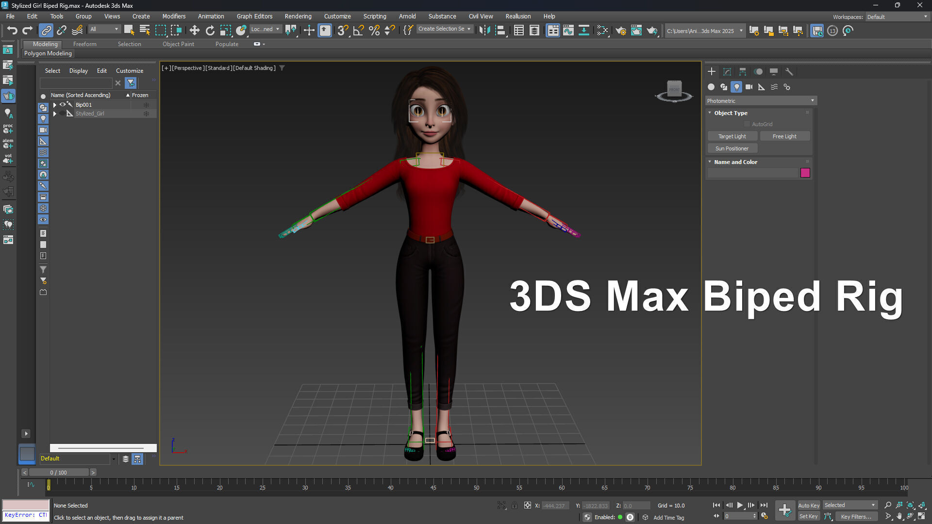
Task: Open the Reallusion menu
Action: [x=518, y=16]
